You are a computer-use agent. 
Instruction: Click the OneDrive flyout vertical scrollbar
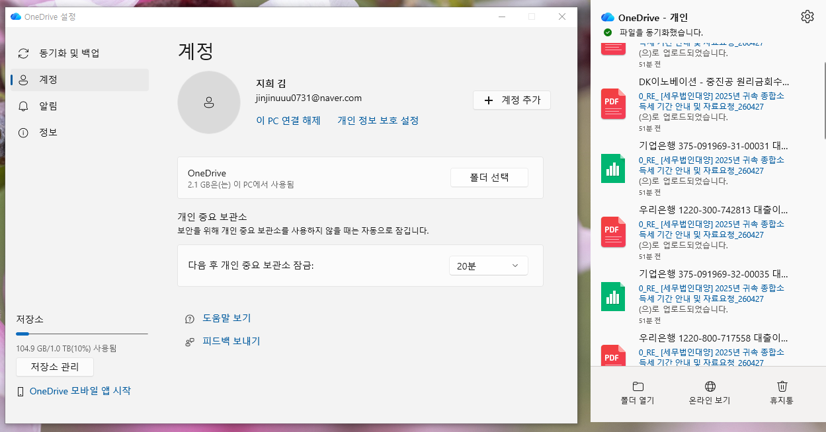(824, 100)
